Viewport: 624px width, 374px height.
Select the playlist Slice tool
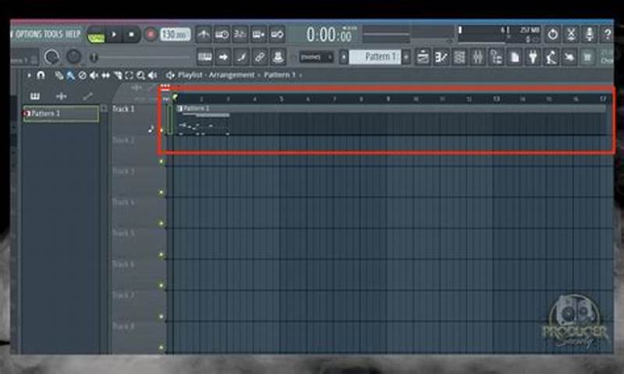click(x=118, y=75)
